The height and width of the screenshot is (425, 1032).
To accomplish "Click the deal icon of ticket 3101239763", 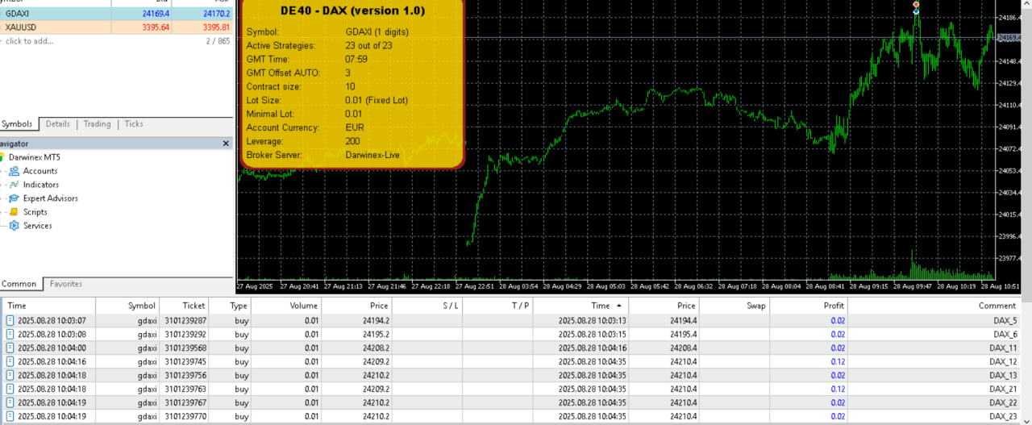I will point(10,389).
